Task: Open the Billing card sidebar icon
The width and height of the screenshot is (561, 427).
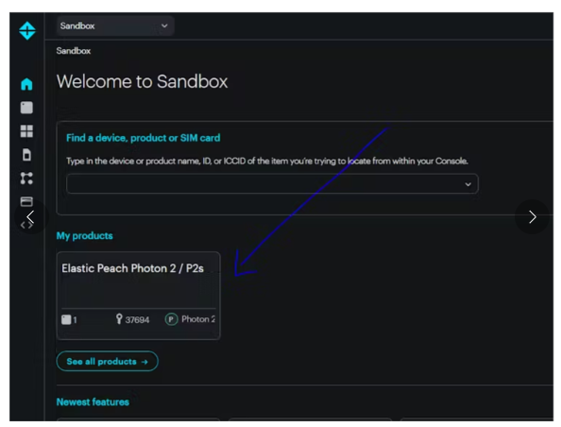Action: click(x=26, y=201)
